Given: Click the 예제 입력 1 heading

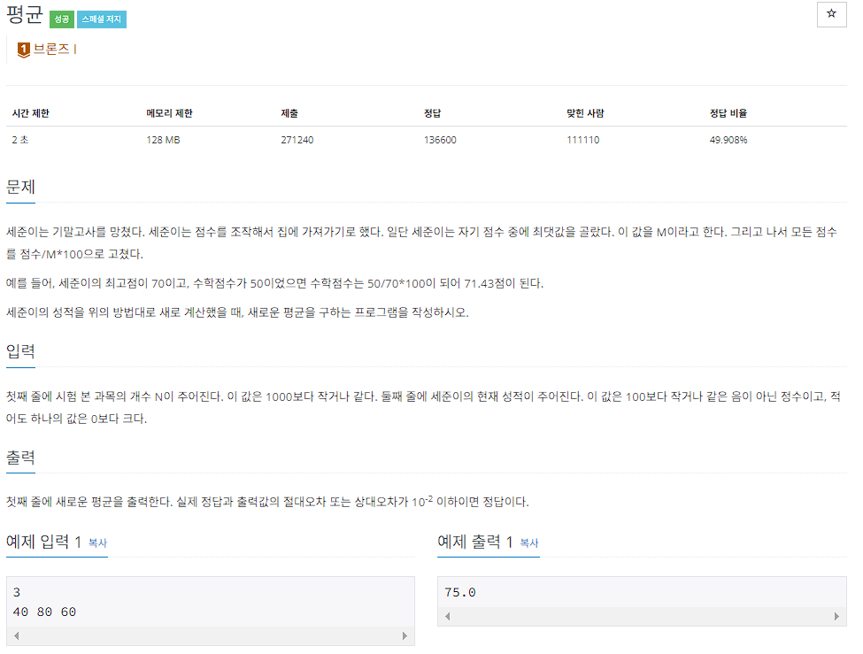Looking at the screenshot, I should [43, 542].
